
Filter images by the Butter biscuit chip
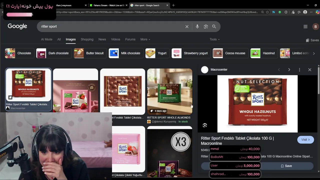90,53
